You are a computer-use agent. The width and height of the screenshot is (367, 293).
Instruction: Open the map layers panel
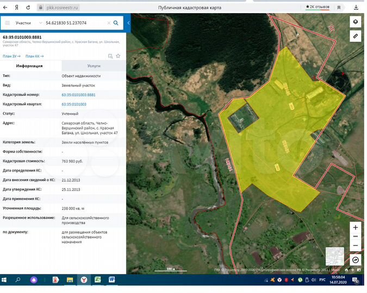click(x=355, y=22)
